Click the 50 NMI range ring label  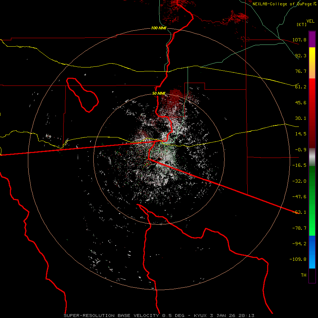159,94
